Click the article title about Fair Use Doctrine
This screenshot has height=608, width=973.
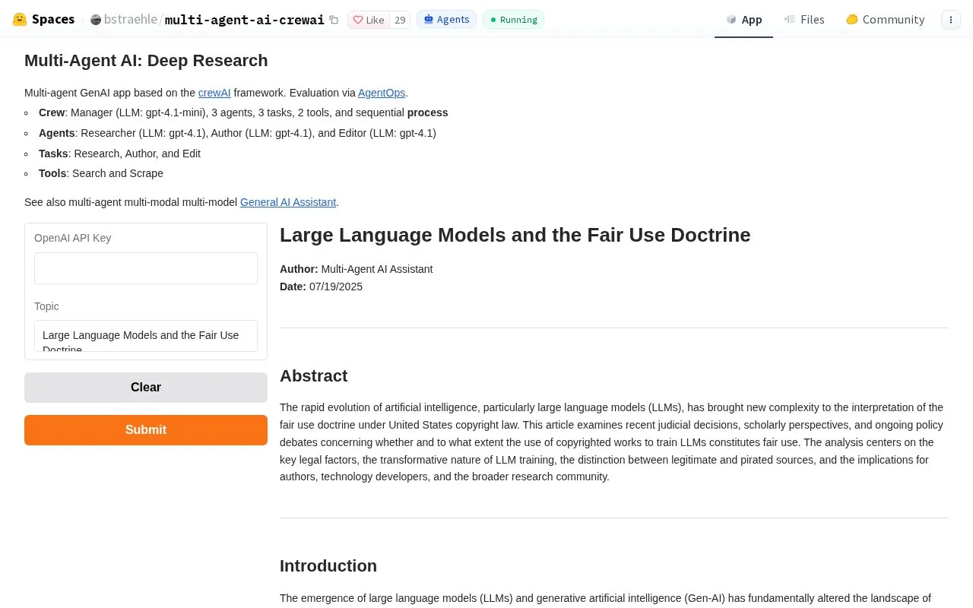515,235
